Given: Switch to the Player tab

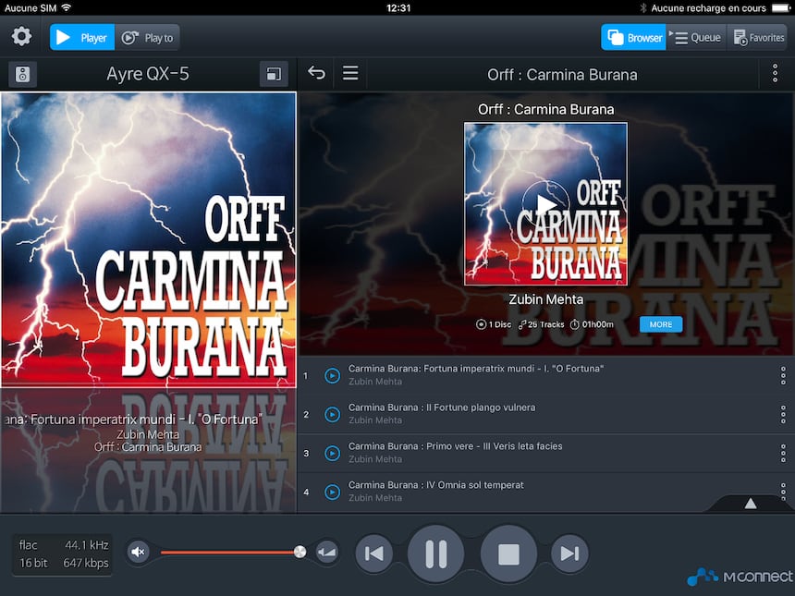Looking at the screenshot, I should click(x=82, y=38).
